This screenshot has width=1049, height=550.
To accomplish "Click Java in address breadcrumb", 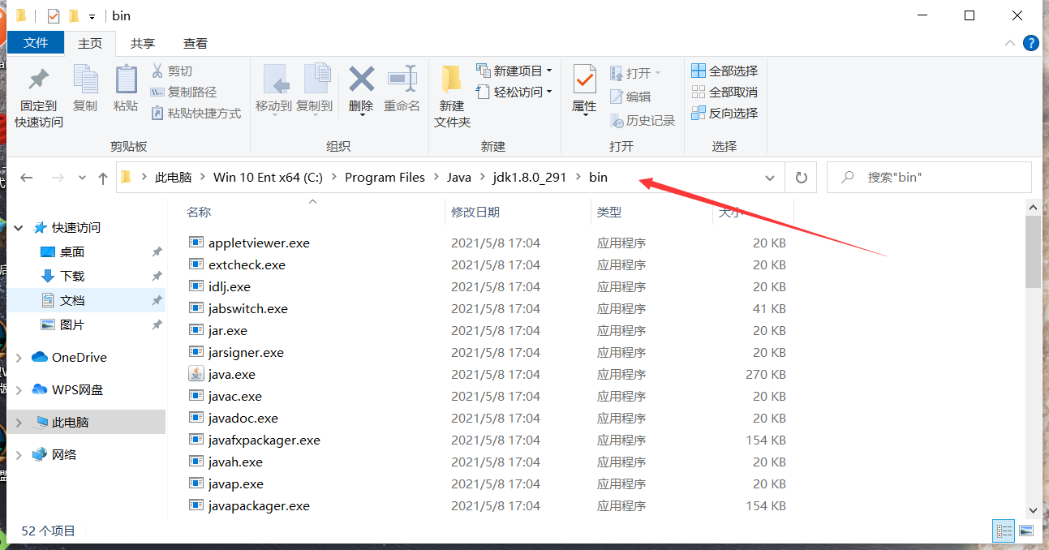I will coord(458,178).
